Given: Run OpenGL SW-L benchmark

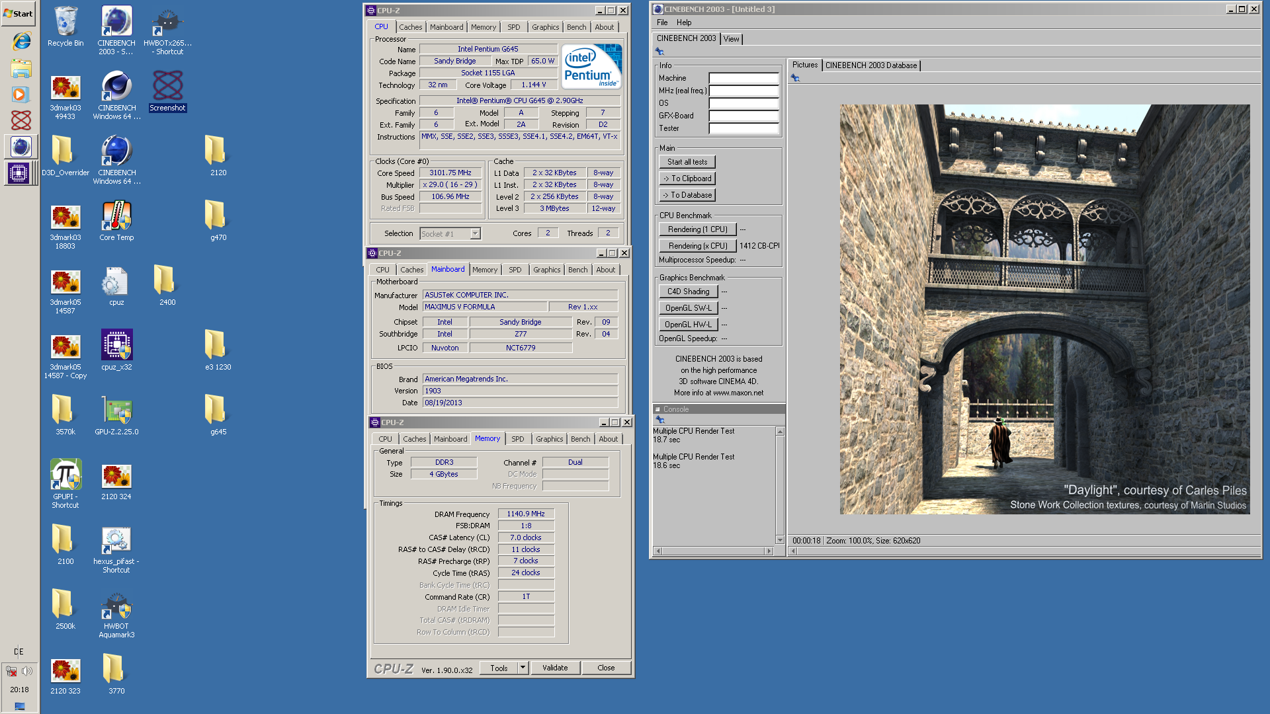Looking at the screenshot, I should [x=688, y=308].
